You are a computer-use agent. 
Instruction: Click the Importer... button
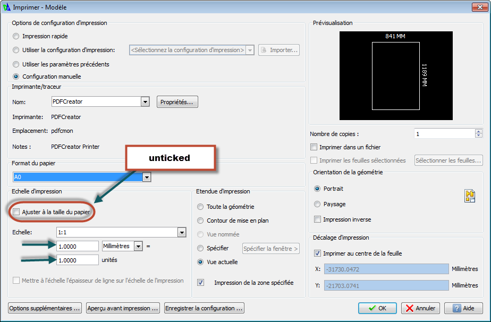(x=279, y=50)
